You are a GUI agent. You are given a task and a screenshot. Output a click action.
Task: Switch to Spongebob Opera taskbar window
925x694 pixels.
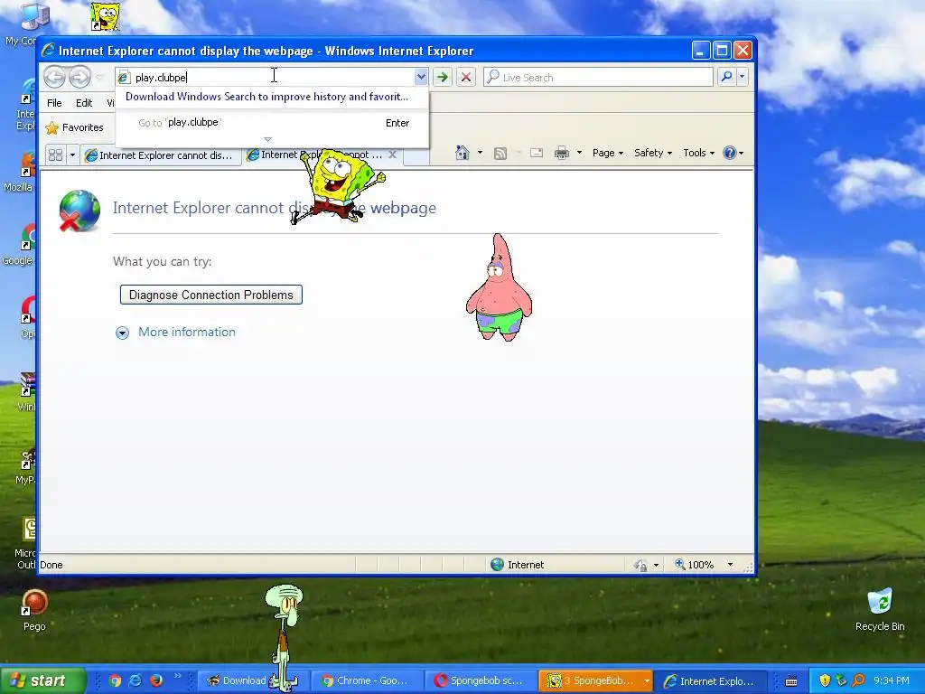click(x=481, y=680)
